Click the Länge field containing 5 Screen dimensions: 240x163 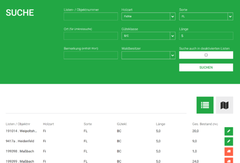click(206, 36)
